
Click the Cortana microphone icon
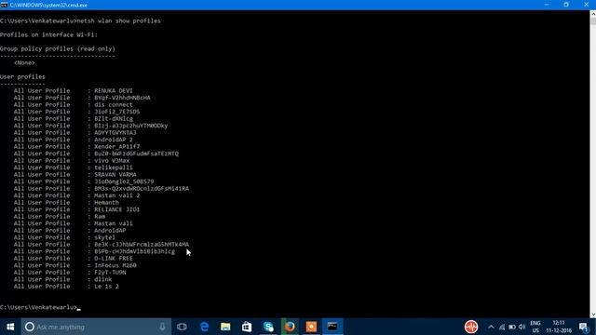162,327
